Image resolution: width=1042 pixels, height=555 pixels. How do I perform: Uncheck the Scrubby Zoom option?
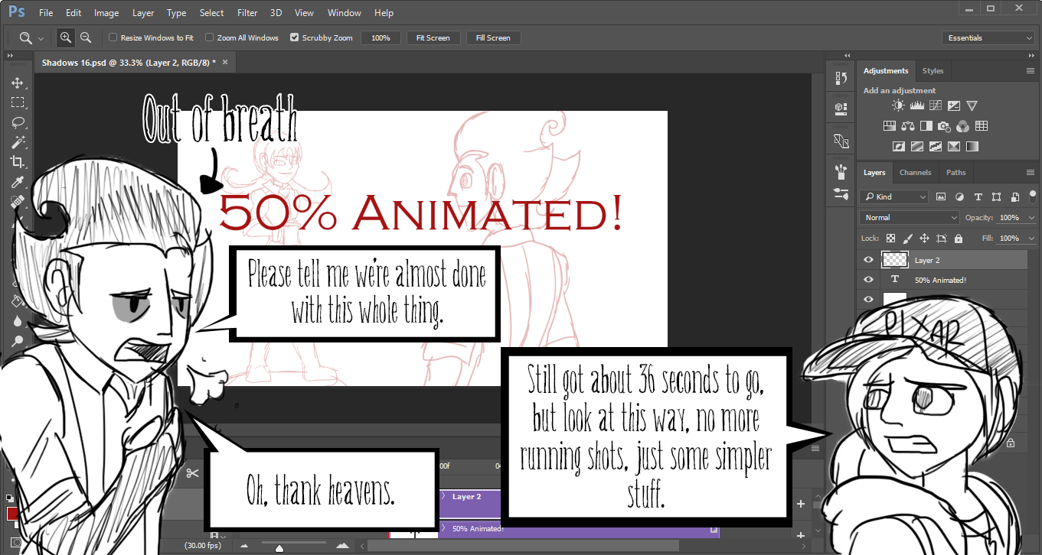coord(295,37)
